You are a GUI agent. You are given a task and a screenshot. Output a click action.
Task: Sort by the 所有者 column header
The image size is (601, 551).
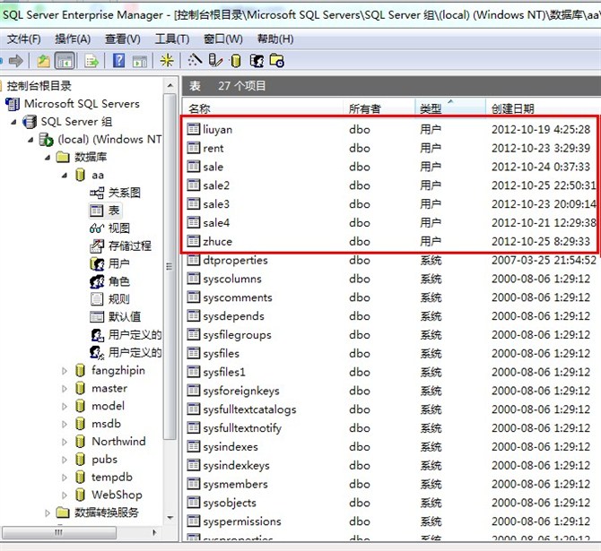[379, 108]
